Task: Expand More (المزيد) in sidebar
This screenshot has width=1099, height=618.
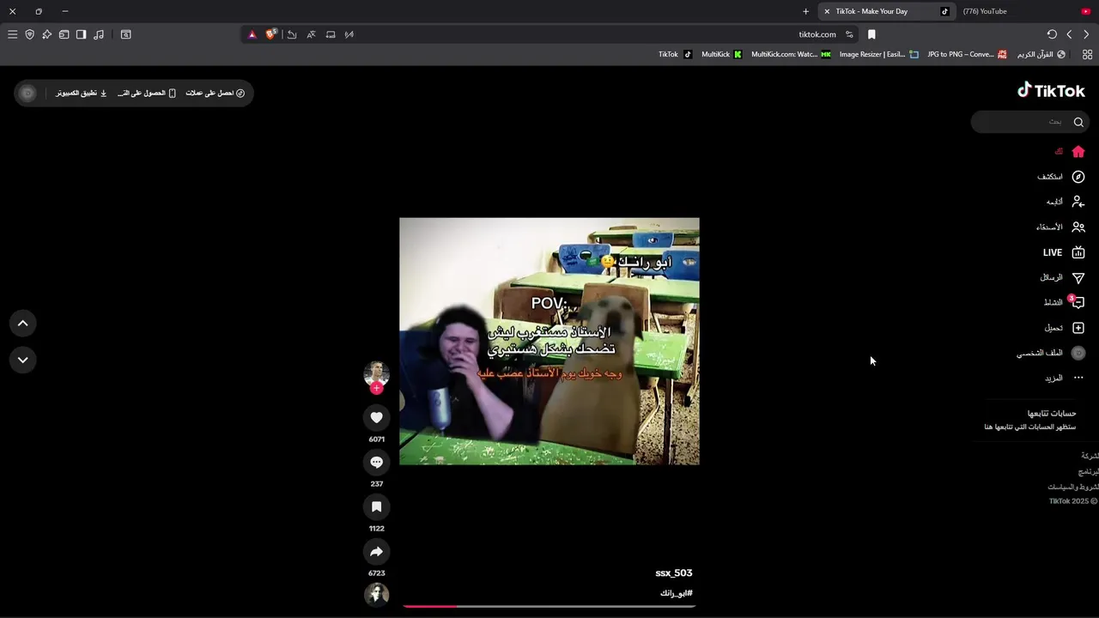Action: pos(1065,378)
